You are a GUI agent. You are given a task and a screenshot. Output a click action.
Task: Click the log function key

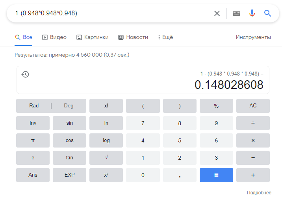[x=106, y=140]
